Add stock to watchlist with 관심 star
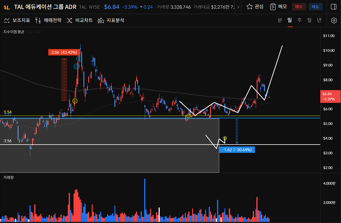This screenshot has height=223, width=341. tap(255, 7)
